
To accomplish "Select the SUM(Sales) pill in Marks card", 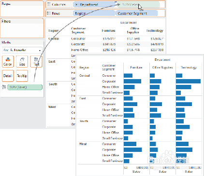I will click(x=25, y=87).
